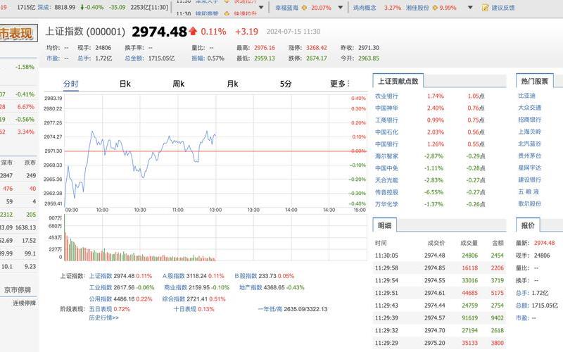Screen dimensions: 563x352
Task: Open 中国银行 in contribution list
Action: coord(386,144)
